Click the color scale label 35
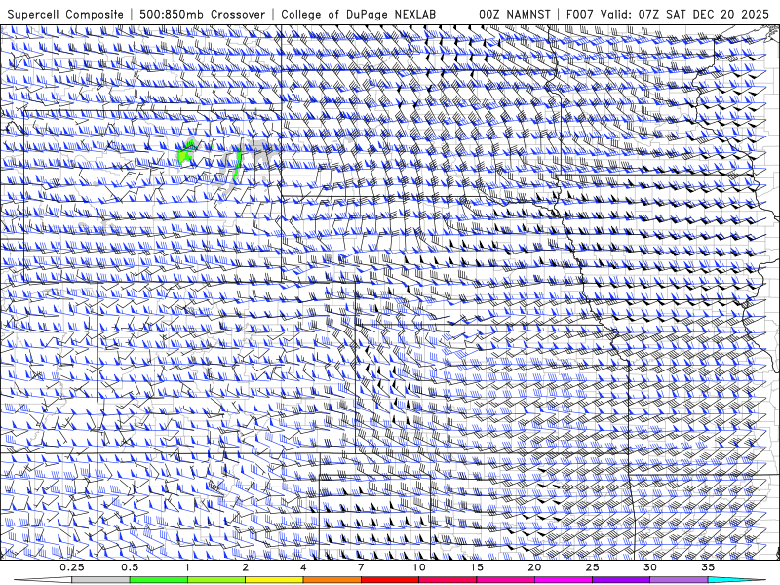This screenshot has width=780, height=585. tap(708, 567)
